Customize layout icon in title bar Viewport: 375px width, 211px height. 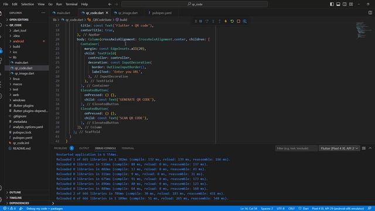(x=351, y=4)
